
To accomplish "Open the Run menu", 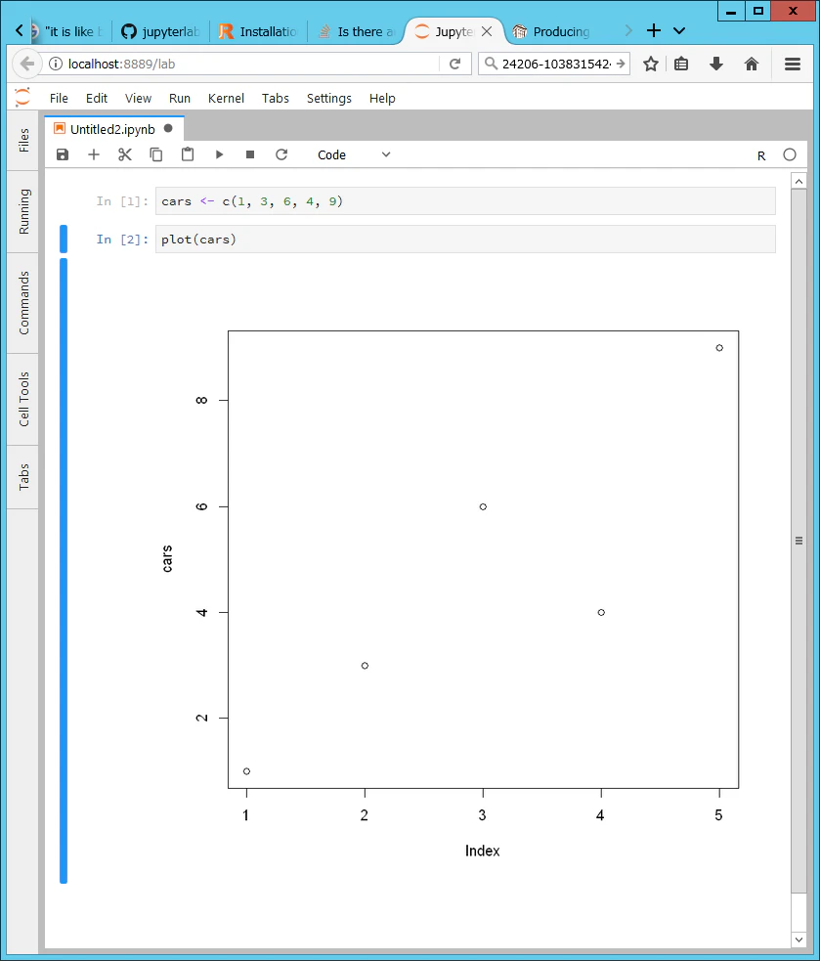I will [180, 98].
